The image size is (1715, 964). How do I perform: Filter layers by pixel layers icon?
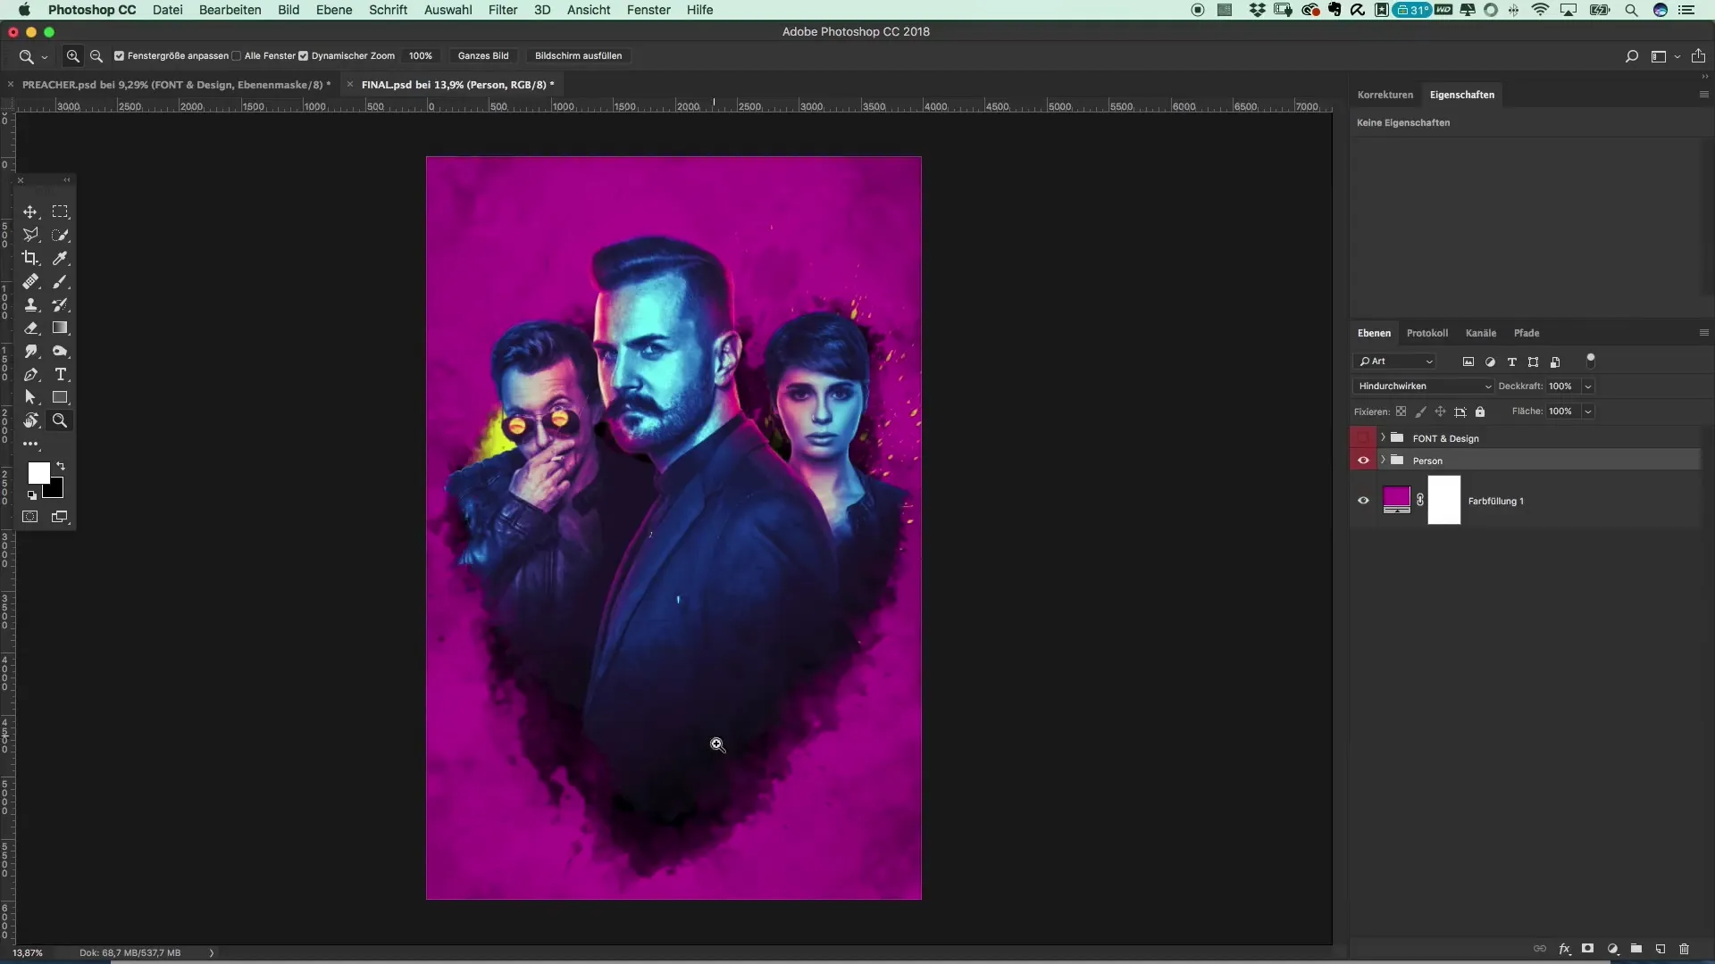[1468, 361]
